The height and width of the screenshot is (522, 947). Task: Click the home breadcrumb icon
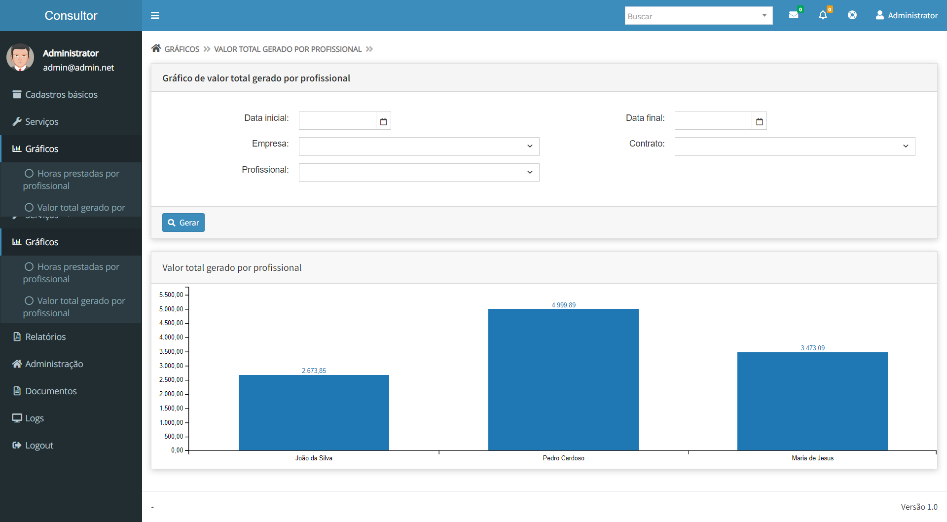point(156,48)
